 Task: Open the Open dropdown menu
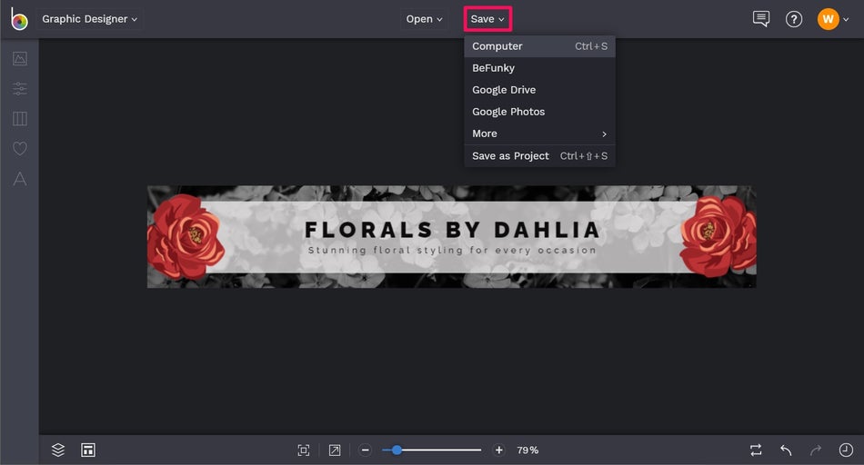pos(425,19)
